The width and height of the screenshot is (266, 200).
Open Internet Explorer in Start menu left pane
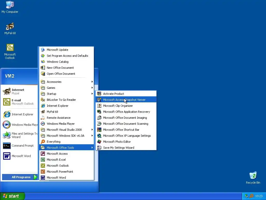[x=19, y=114]
